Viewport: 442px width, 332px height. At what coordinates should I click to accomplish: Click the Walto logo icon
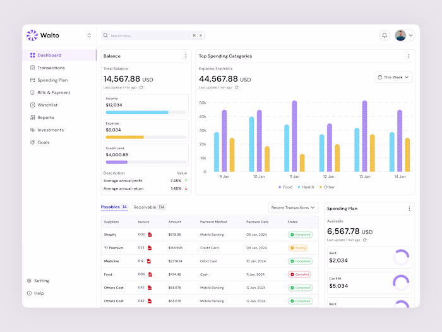click(32, 35)
